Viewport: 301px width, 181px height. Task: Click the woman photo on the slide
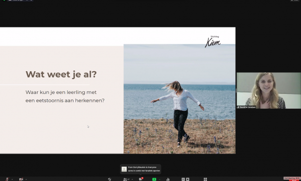(180, 99)
